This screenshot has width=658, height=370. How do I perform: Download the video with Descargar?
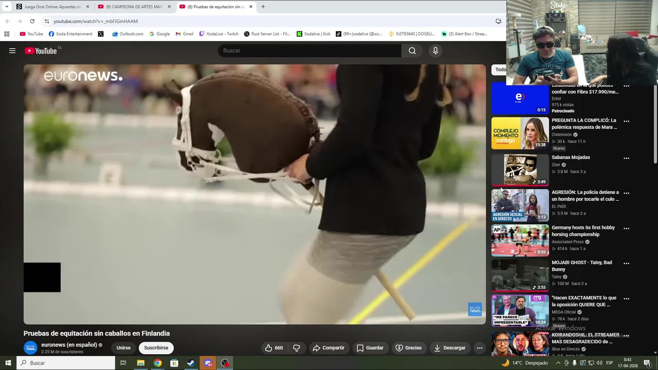coord(449,348)
